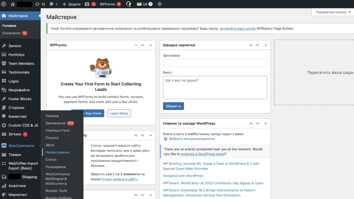Image resolution: width=354 pixels, height=199 pixels.
Task: Click the Custom CSS & JS plus icon
Action: click(4, 125)
